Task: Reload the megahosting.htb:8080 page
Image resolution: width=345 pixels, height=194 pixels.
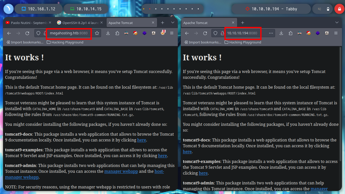Action: tap(27, 33)
